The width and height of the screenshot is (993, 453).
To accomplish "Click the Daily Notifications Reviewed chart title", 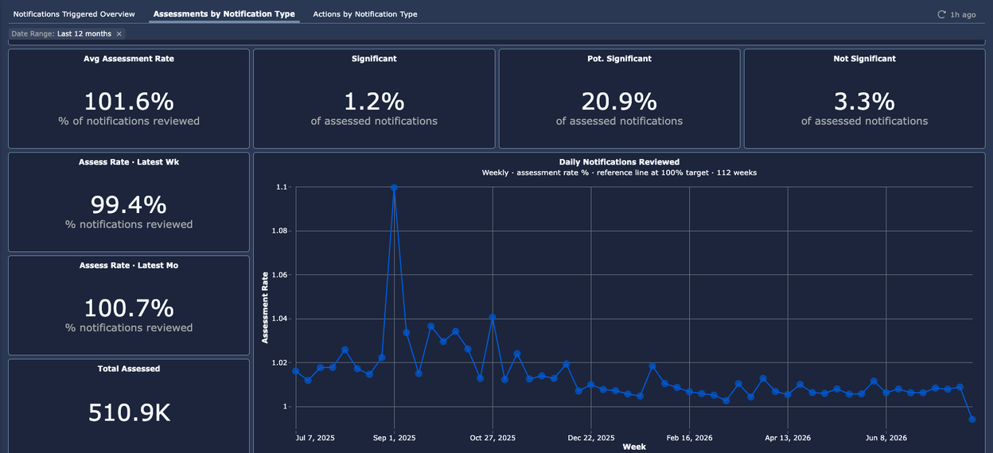I will (x=619, y=162).
